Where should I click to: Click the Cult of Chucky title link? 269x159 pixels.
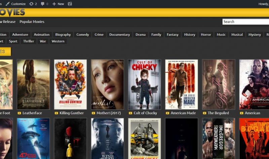[x=145, y=113]
